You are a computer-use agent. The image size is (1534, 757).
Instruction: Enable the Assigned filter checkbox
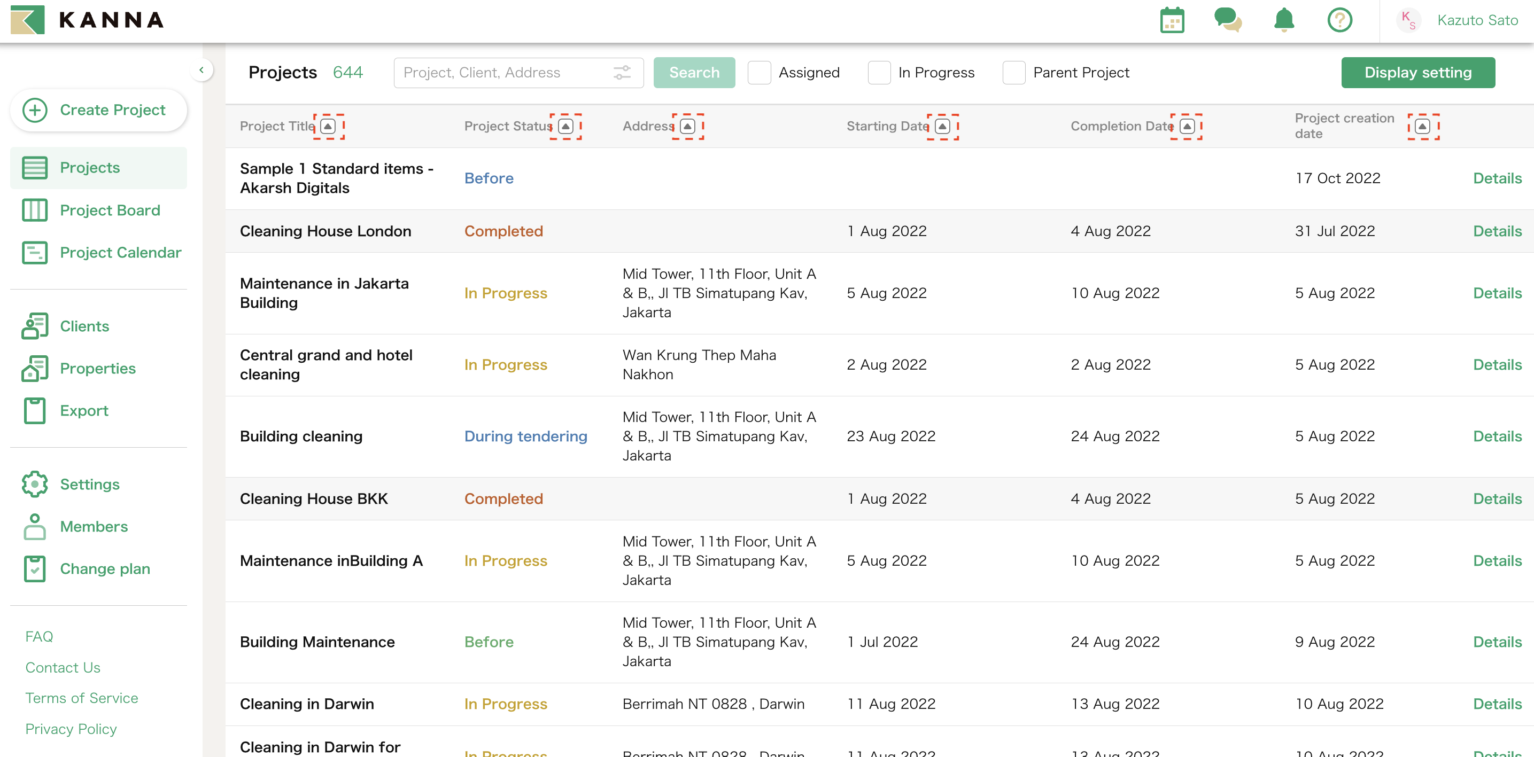760,72
